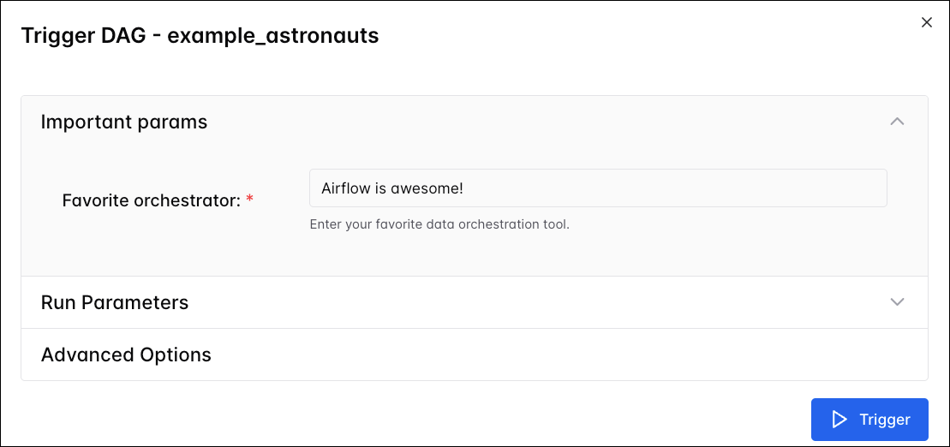Click the 'Trigger DAG' words in dialog title
This screenshot has height=447, width=950.
(82, 35)
